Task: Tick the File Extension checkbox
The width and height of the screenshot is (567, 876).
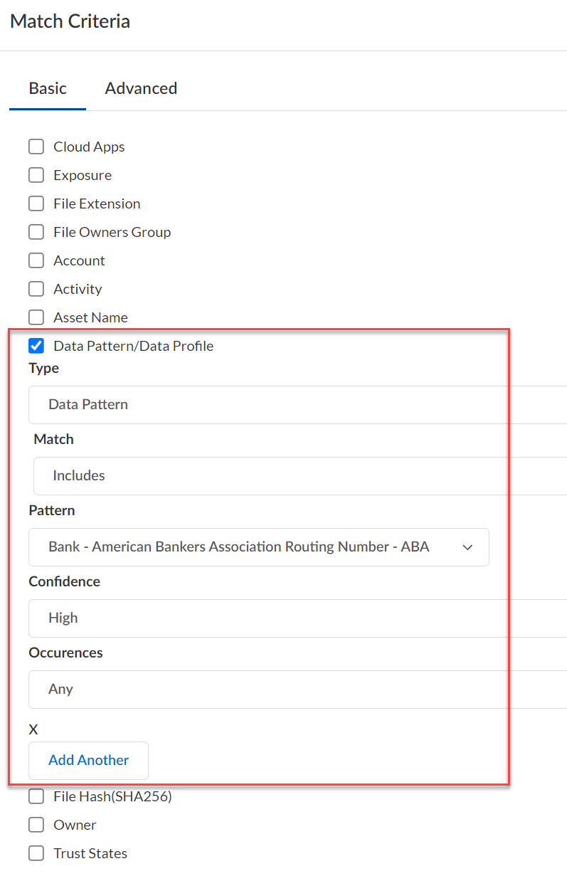Action: (36, 204)
